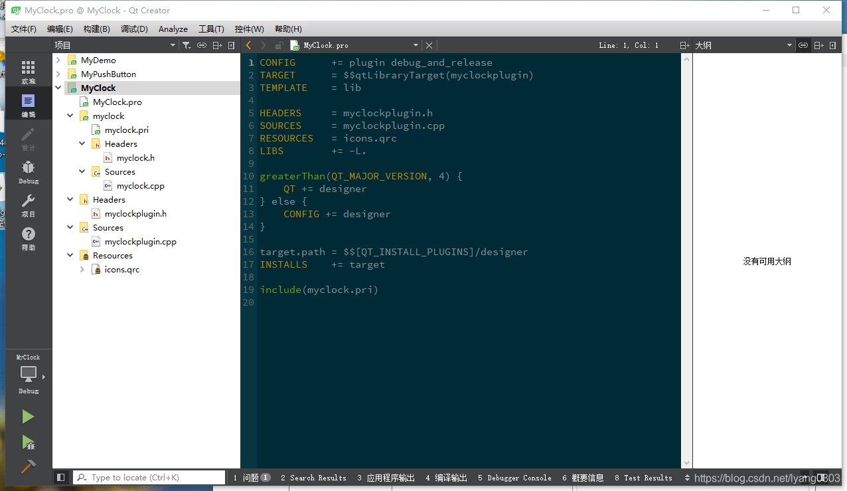Screen dimensions: 847x491
Task: Select MyClock.pro in the project tree
Action: [117, 102]
